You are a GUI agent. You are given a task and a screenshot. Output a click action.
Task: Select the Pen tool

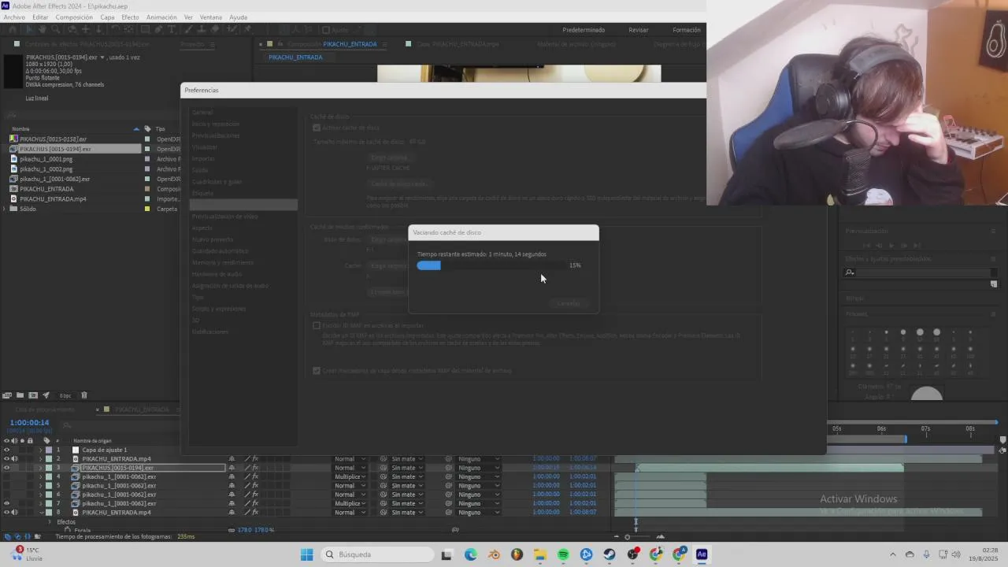click(158, 30)
